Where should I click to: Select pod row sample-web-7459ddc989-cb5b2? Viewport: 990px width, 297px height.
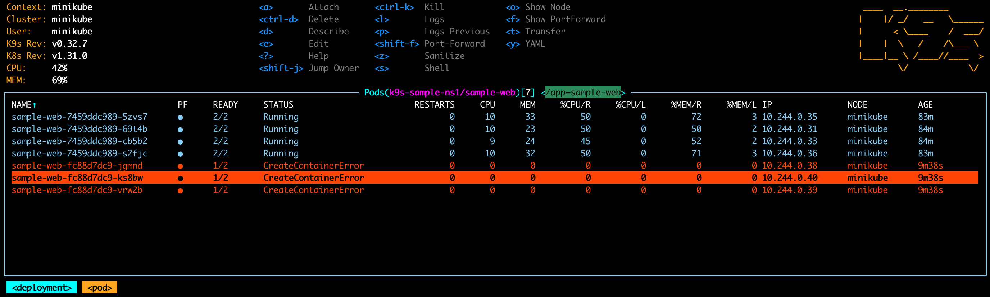(x=495, y=141)
